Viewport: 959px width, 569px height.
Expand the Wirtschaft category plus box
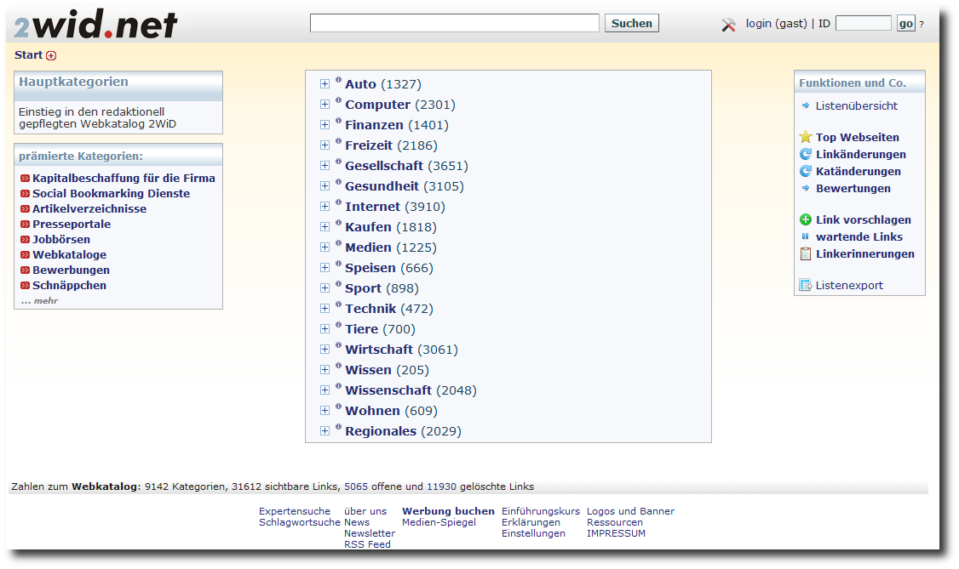pos(324,350)
